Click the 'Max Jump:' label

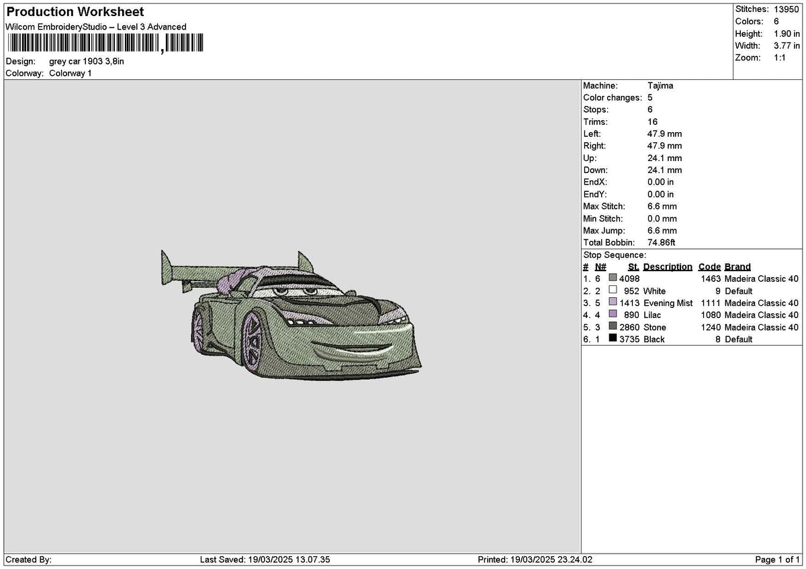pos(603,231)
